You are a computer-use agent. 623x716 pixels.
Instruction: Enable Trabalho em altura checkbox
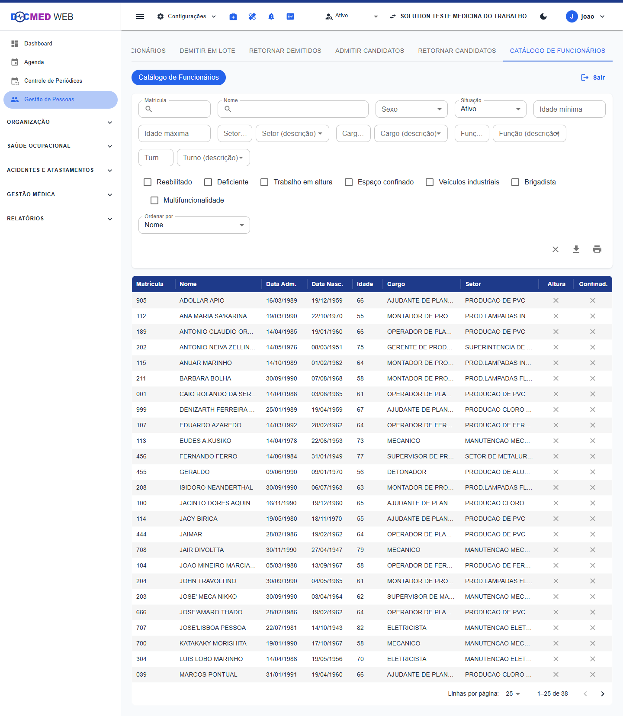(x=264, y=182)
